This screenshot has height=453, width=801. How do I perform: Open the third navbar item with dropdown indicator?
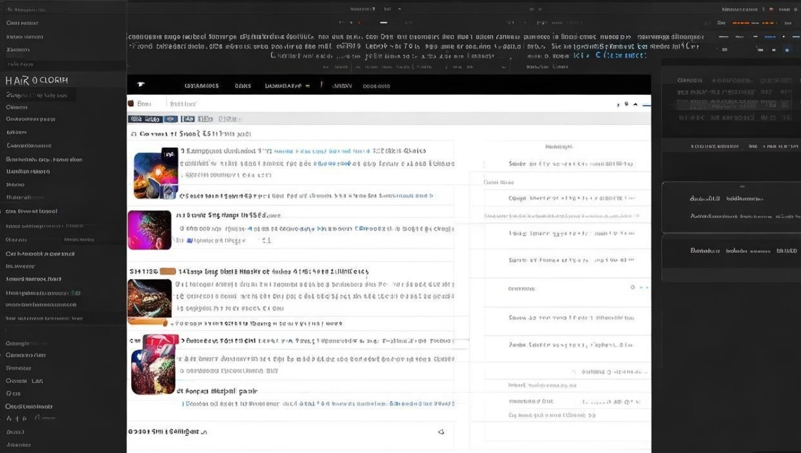tap(287, 86)
